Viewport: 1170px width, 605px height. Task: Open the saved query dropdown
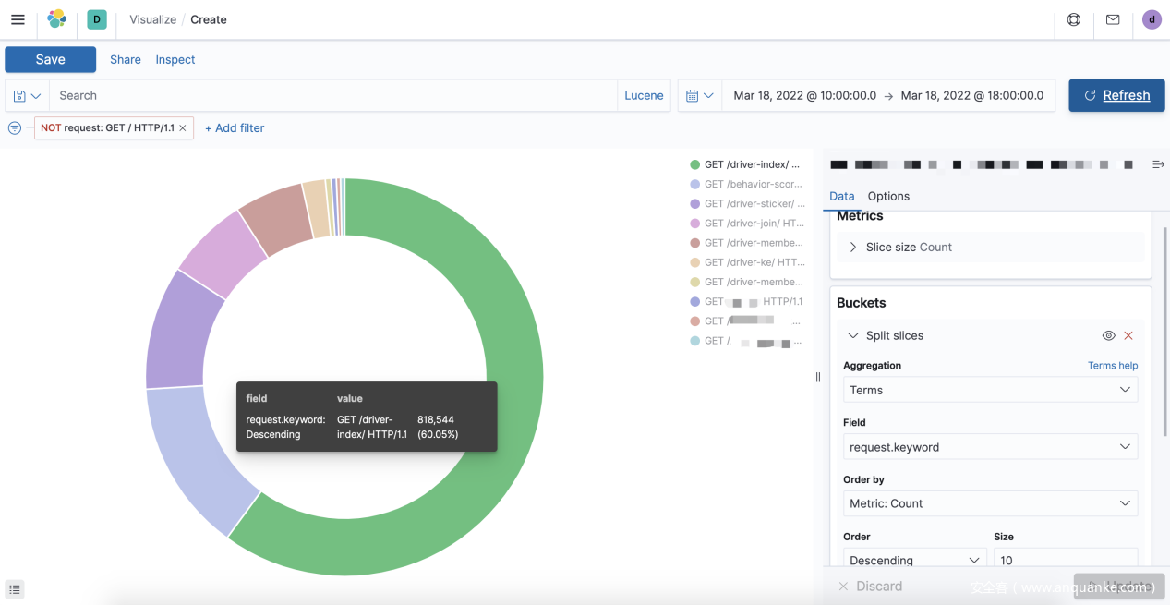coord(27,96)
